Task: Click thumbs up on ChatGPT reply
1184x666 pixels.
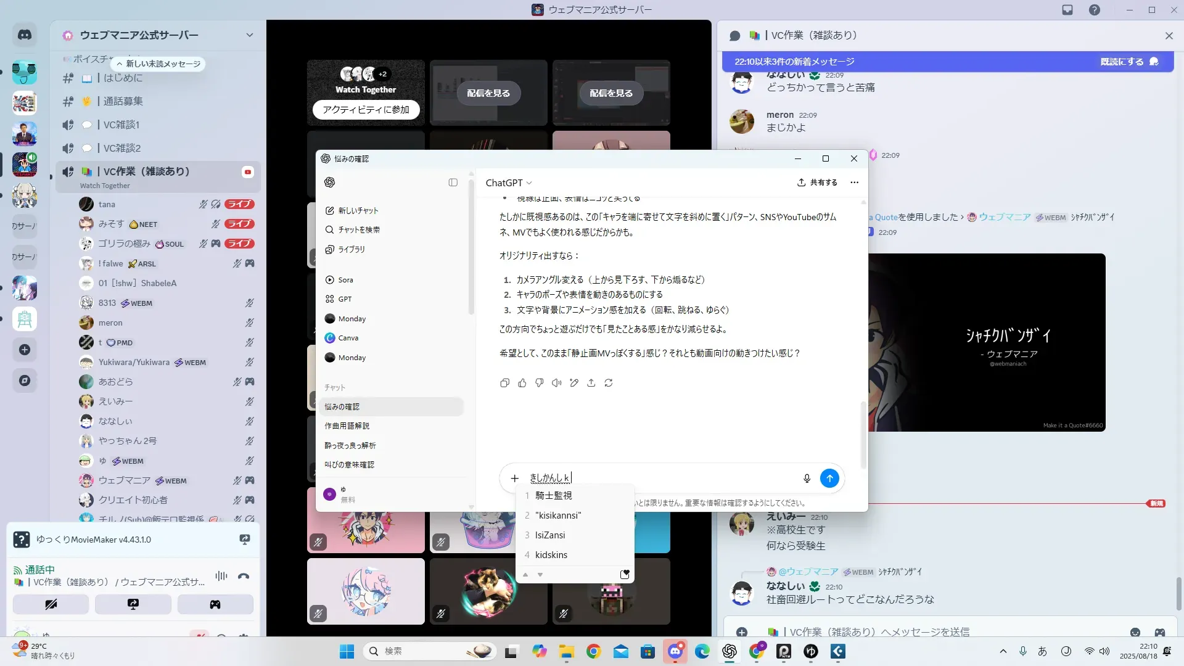Action: point(522,383)
